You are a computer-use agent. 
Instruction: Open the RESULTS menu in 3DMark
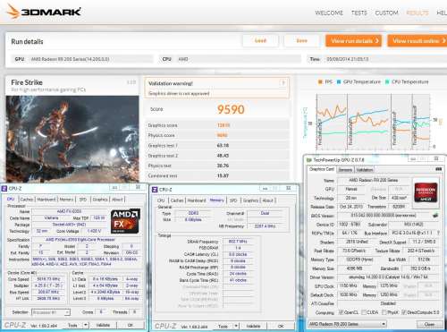[417, 13]
